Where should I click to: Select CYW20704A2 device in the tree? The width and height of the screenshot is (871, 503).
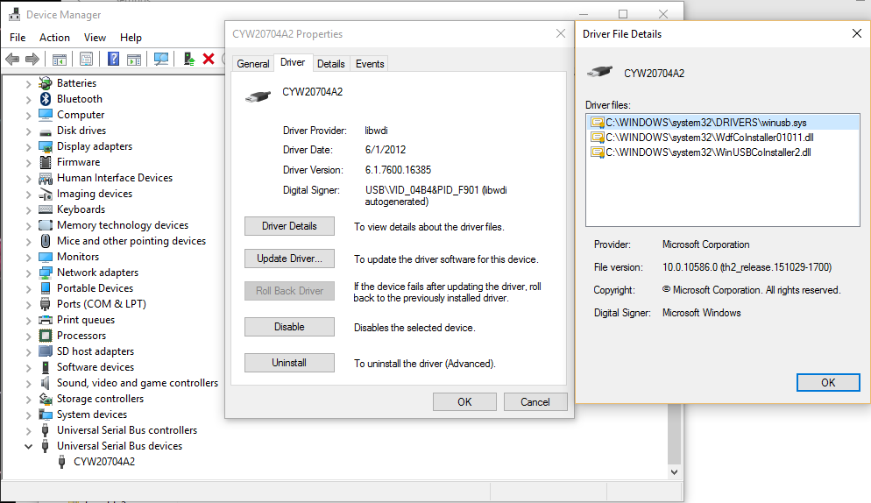pyautogui.click(x=103, y=462)
